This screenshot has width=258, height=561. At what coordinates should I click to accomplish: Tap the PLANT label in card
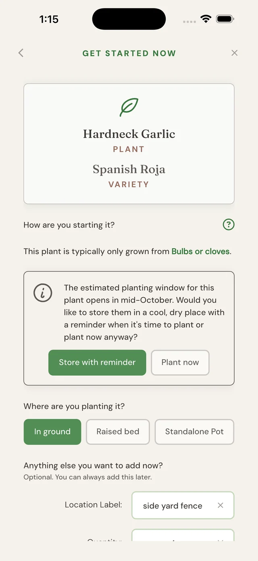click(x=129, y=149)
